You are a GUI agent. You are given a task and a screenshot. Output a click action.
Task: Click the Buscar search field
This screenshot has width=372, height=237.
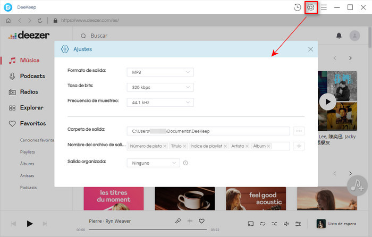point(99,36)
